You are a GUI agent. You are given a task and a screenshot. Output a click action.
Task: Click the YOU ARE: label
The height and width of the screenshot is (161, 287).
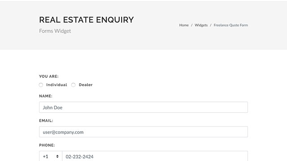[49, 76]
